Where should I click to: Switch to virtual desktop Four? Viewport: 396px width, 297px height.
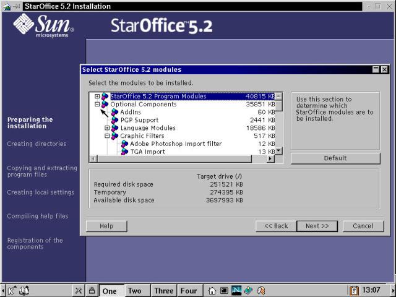[189, 291]
